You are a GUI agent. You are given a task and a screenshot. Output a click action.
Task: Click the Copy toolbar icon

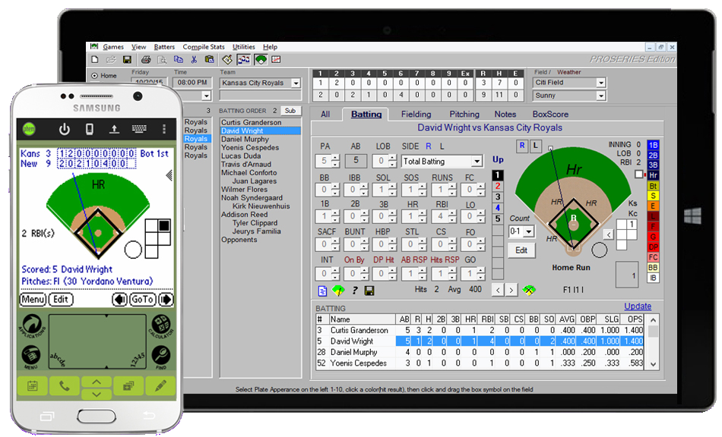click(x=178, y=59)
